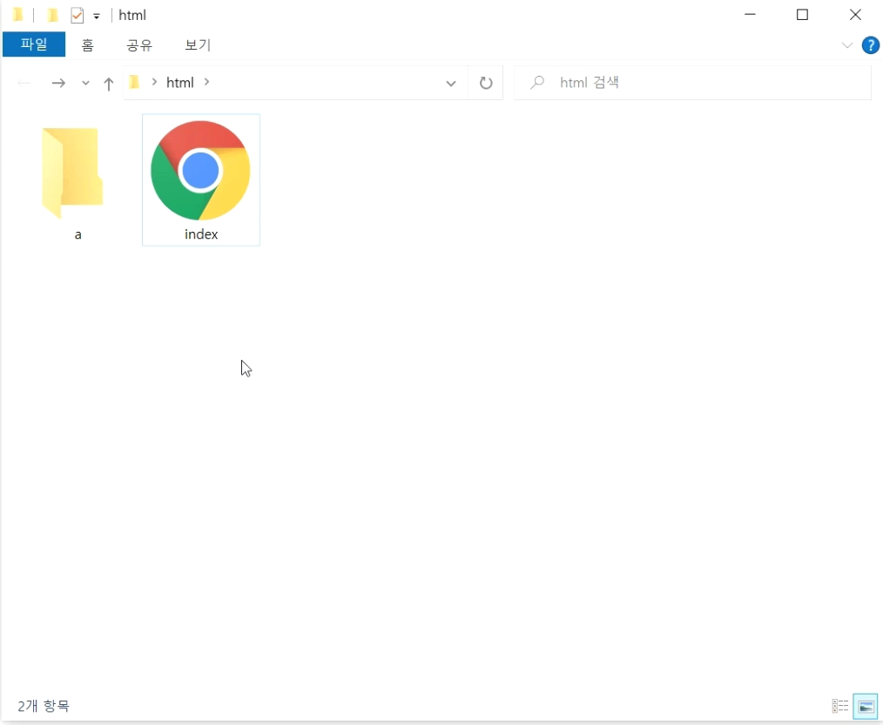883x725 pixels.
Task: Click the html 검색 search field
Action: click(692, 83)
